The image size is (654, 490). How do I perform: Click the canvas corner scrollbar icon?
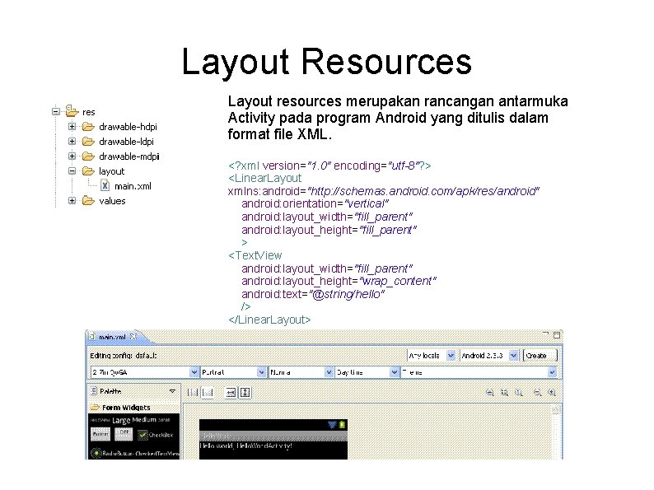point(556,410)
